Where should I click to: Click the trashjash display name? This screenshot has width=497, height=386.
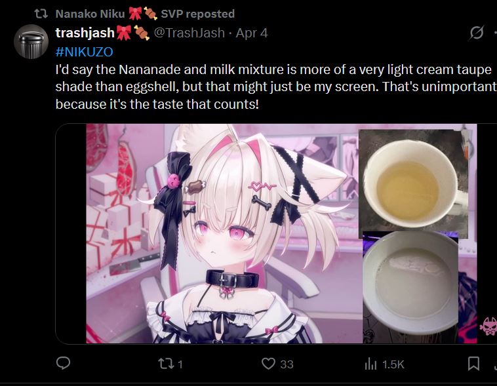[85, 33]
